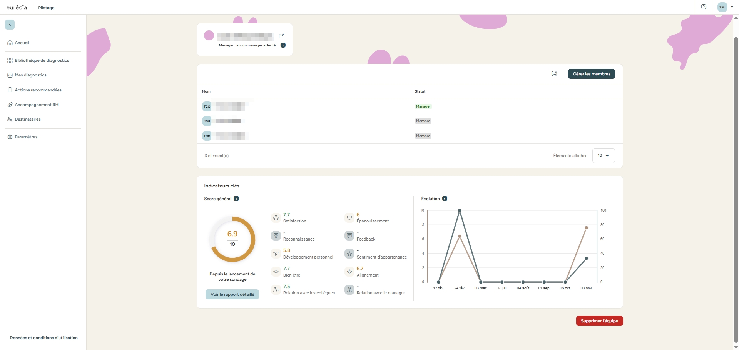The image size is (739, 350).
Task: Click the red Supprimer l'équipe button
Action: coord(599,321)
